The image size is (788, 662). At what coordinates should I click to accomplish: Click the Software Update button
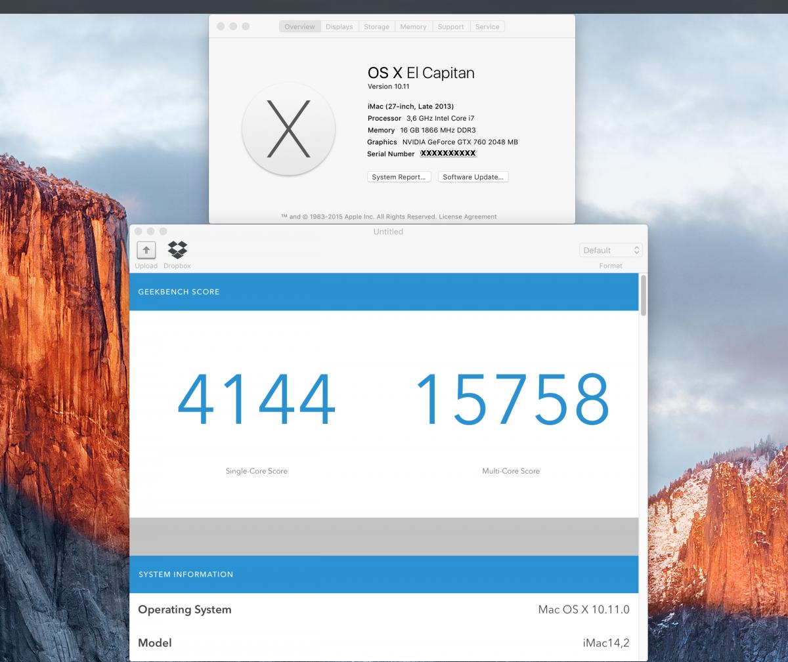coord(473,177)
